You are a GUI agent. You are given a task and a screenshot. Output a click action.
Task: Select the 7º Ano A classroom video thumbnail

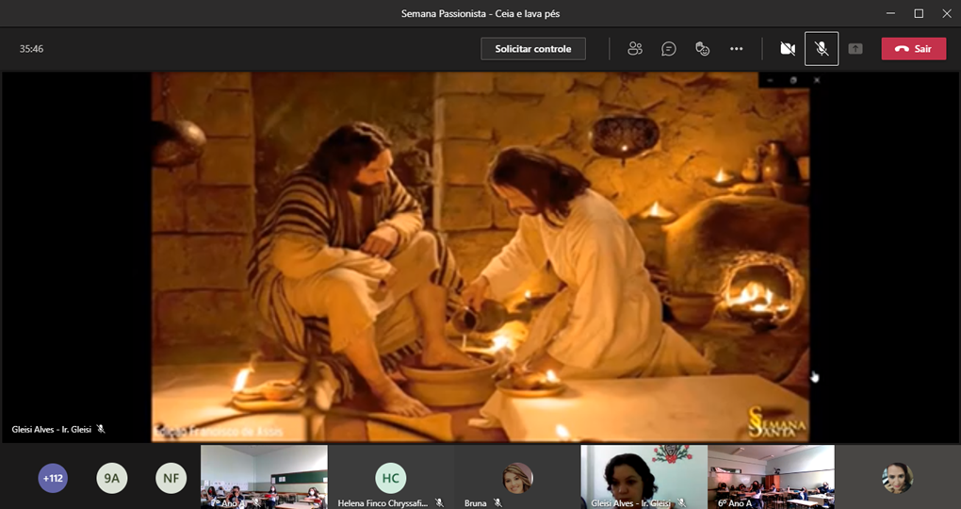(264, 477)
